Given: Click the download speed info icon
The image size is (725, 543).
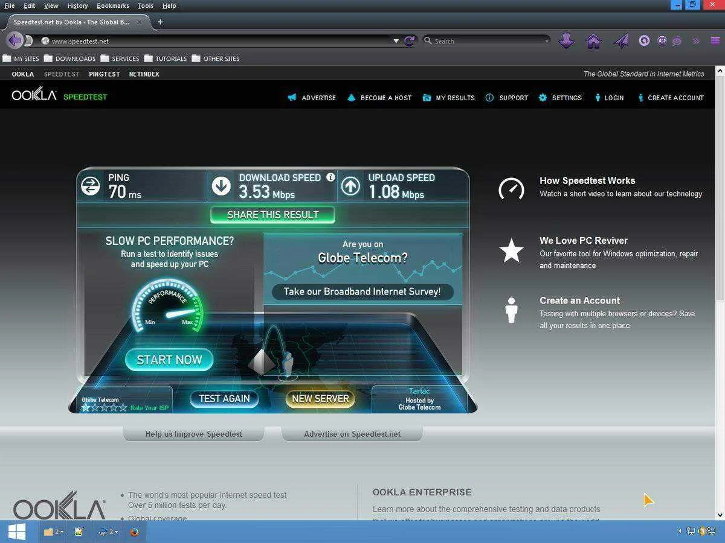Looking at the screenshot, I should click(330, 177).
